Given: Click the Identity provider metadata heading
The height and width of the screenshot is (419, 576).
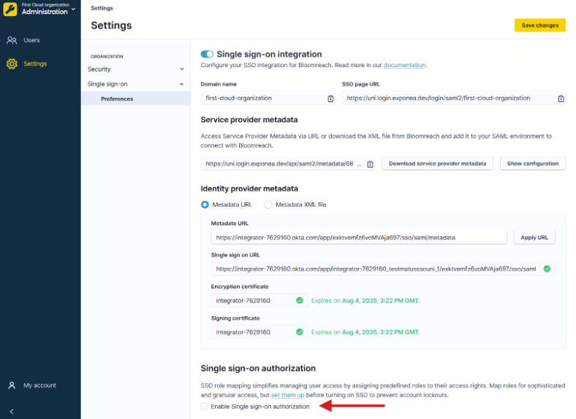Looking at the screenshot, I should (x=249, y=189).
